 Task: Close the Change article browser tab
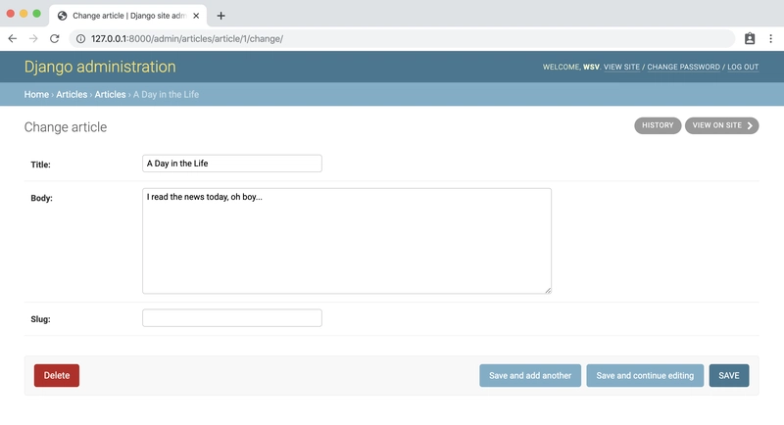[196, 16]
